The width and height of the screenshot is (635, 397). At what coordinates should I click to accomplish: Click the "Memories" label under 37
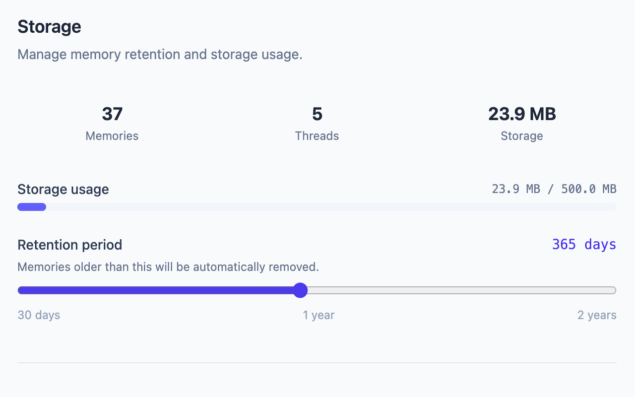(112, 136)
